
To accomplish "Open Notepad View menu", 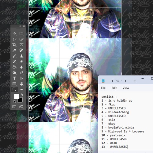I will click(x=126, y=88).
